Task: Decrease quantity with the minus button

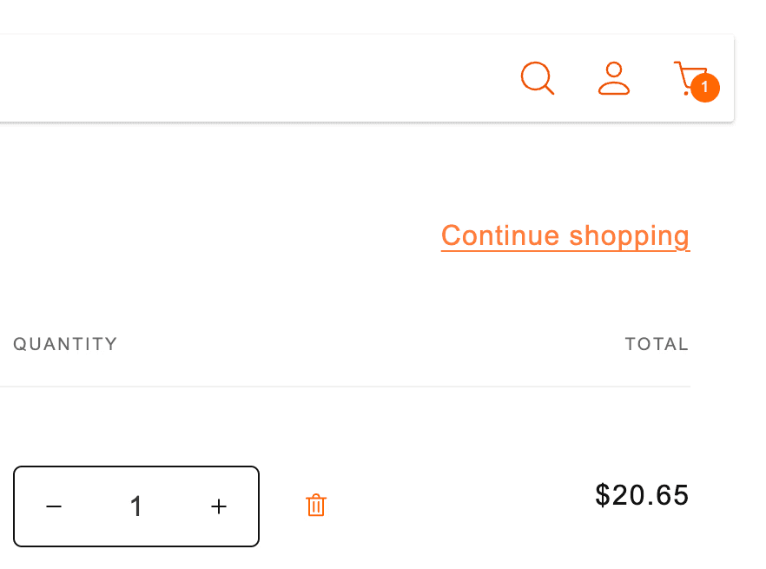Action: 54,506
